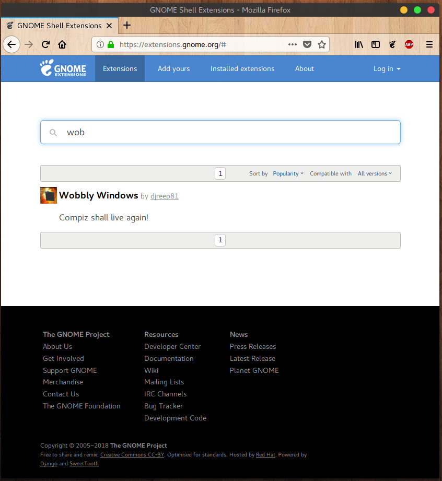Screen dimensions: 442x481
Task: Bookmark this page with the star icon
Action: pyautogui.click(x=322, y=44)
